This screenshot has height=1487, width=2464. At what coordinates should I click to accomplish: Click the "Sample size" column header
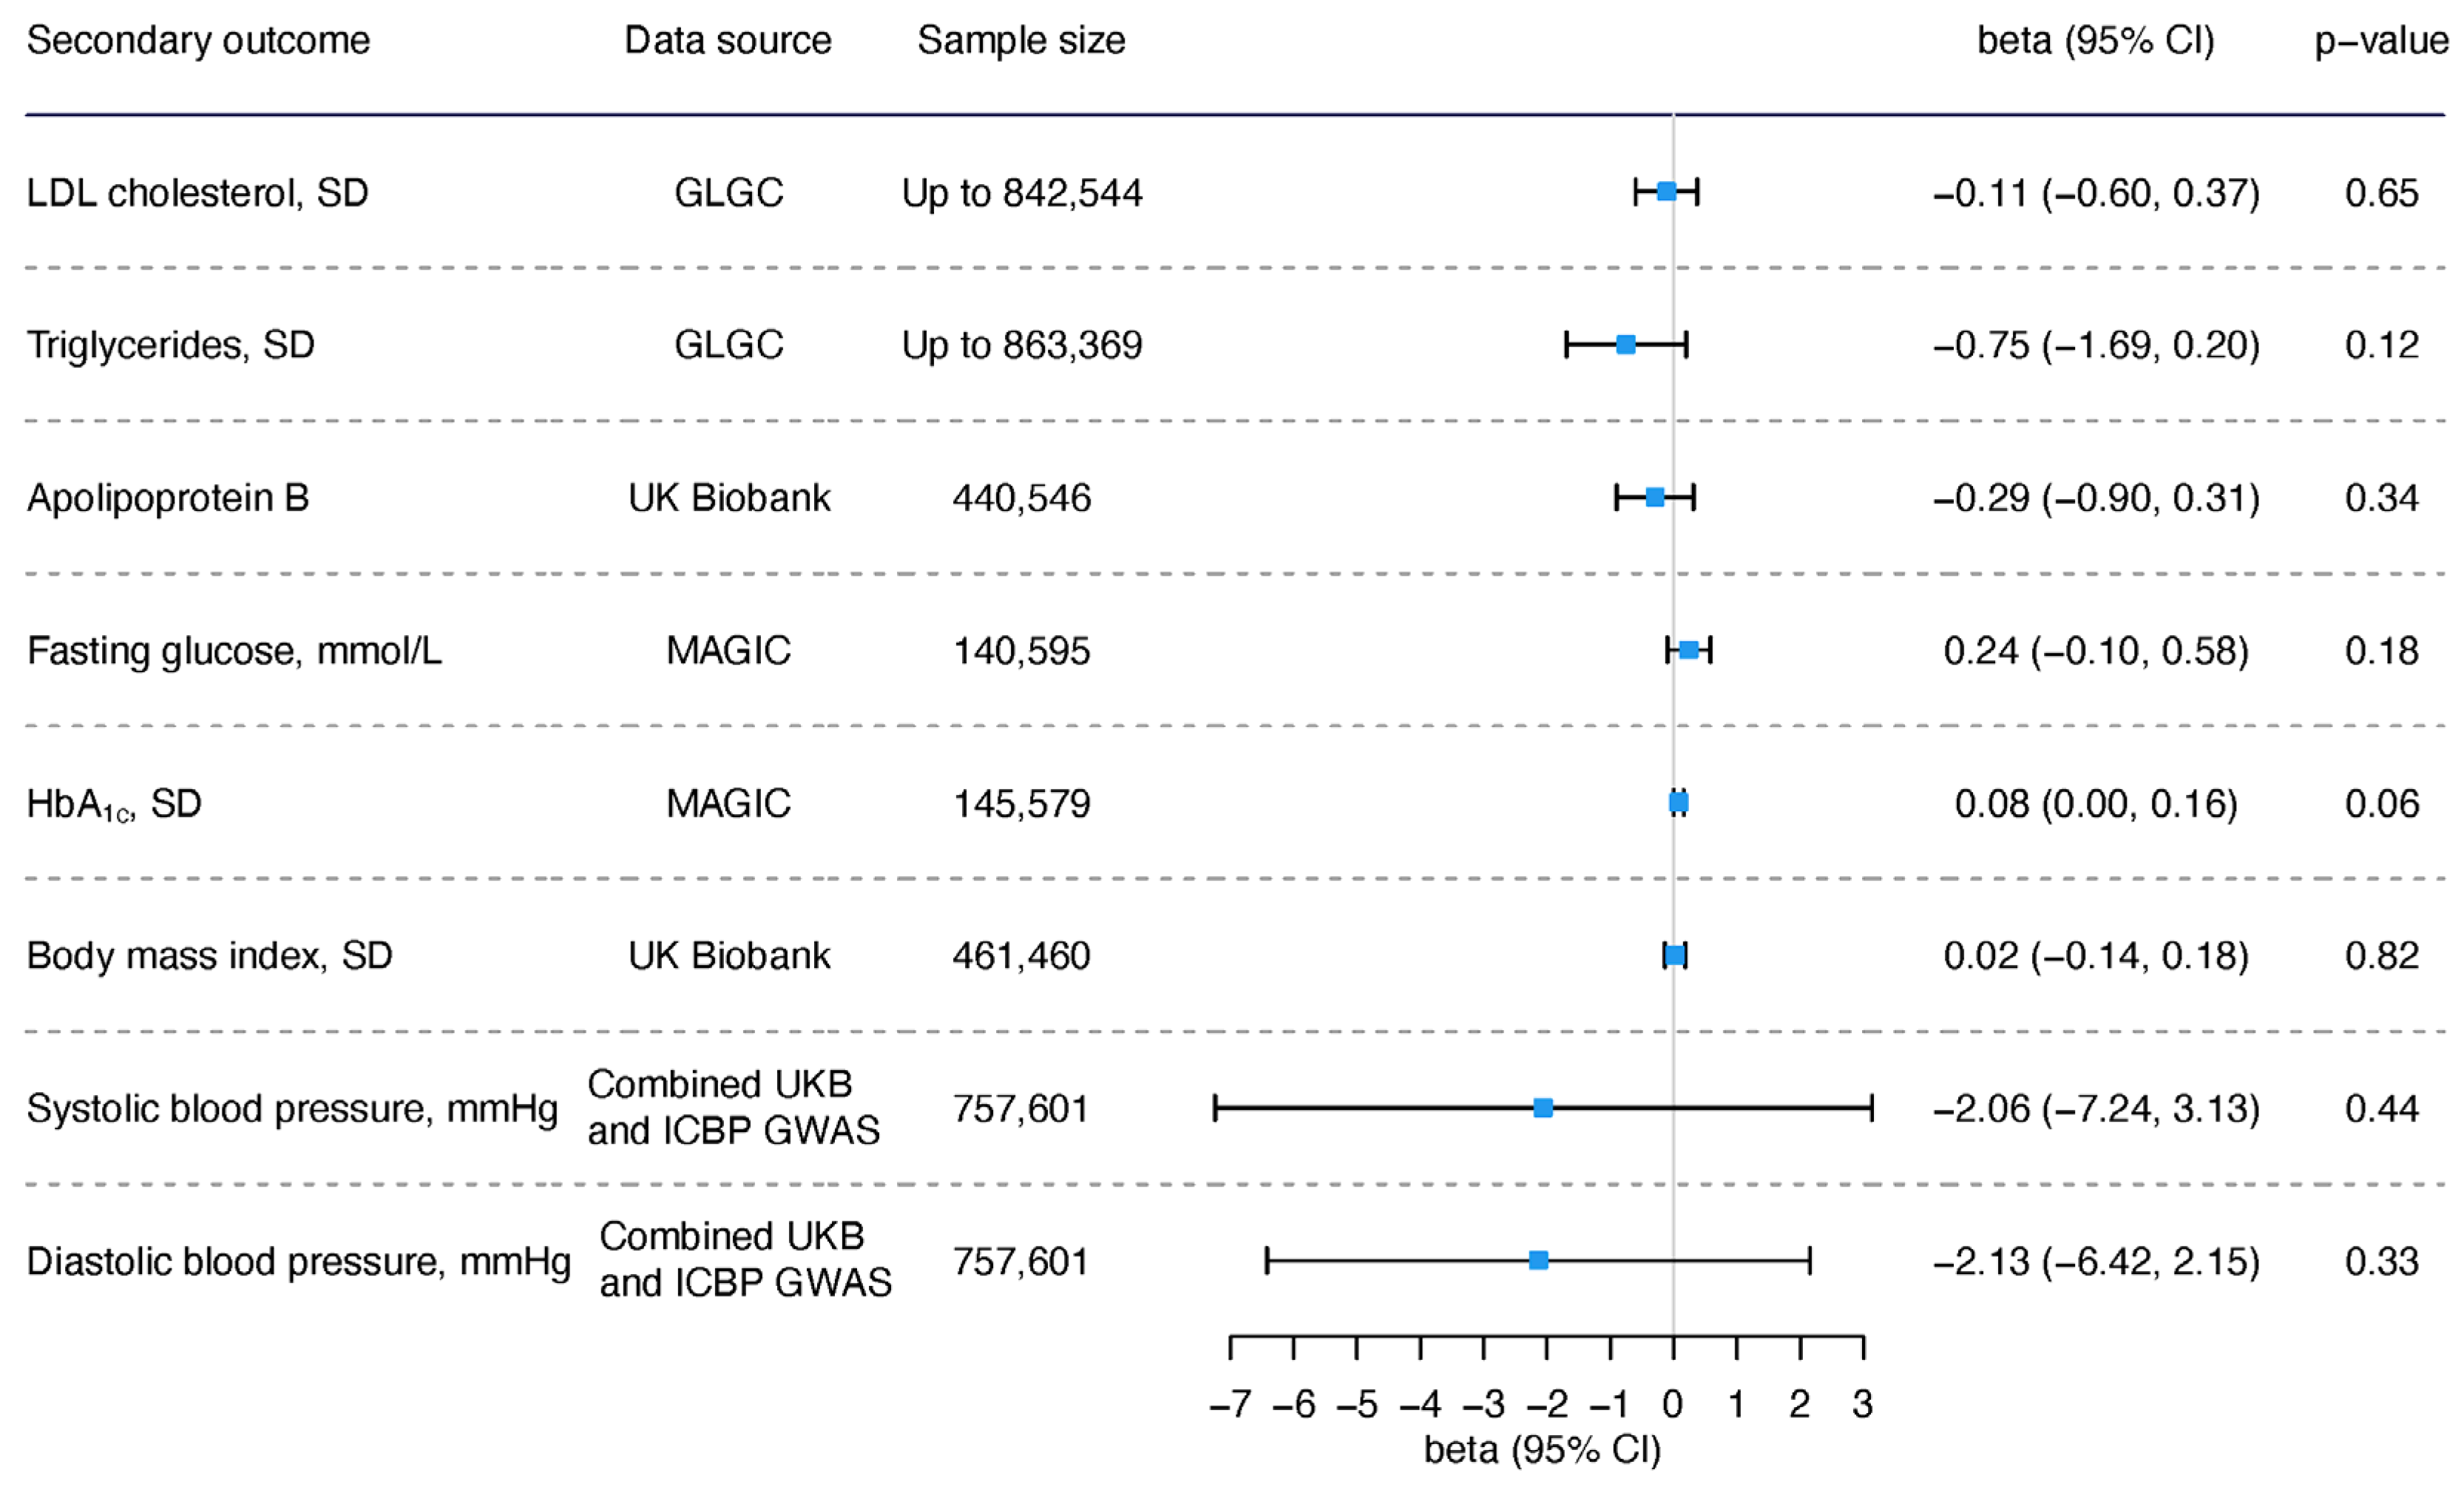tap(1021, 41)
